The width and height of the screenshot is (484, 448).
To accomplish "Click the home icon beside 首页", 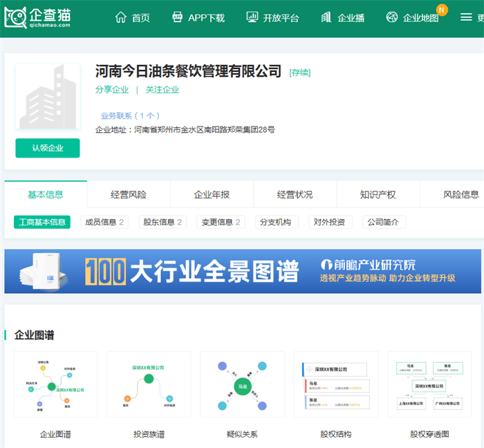I will pos(121,17).
